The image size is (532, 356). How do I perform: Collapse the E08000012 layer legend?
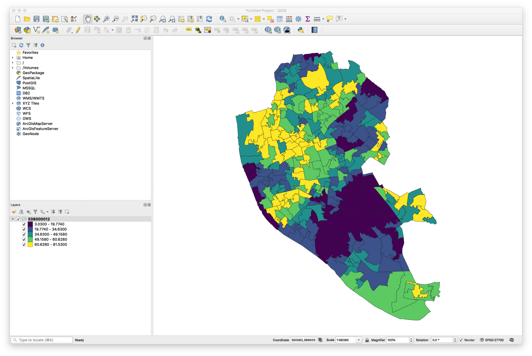tap(13, 219)
